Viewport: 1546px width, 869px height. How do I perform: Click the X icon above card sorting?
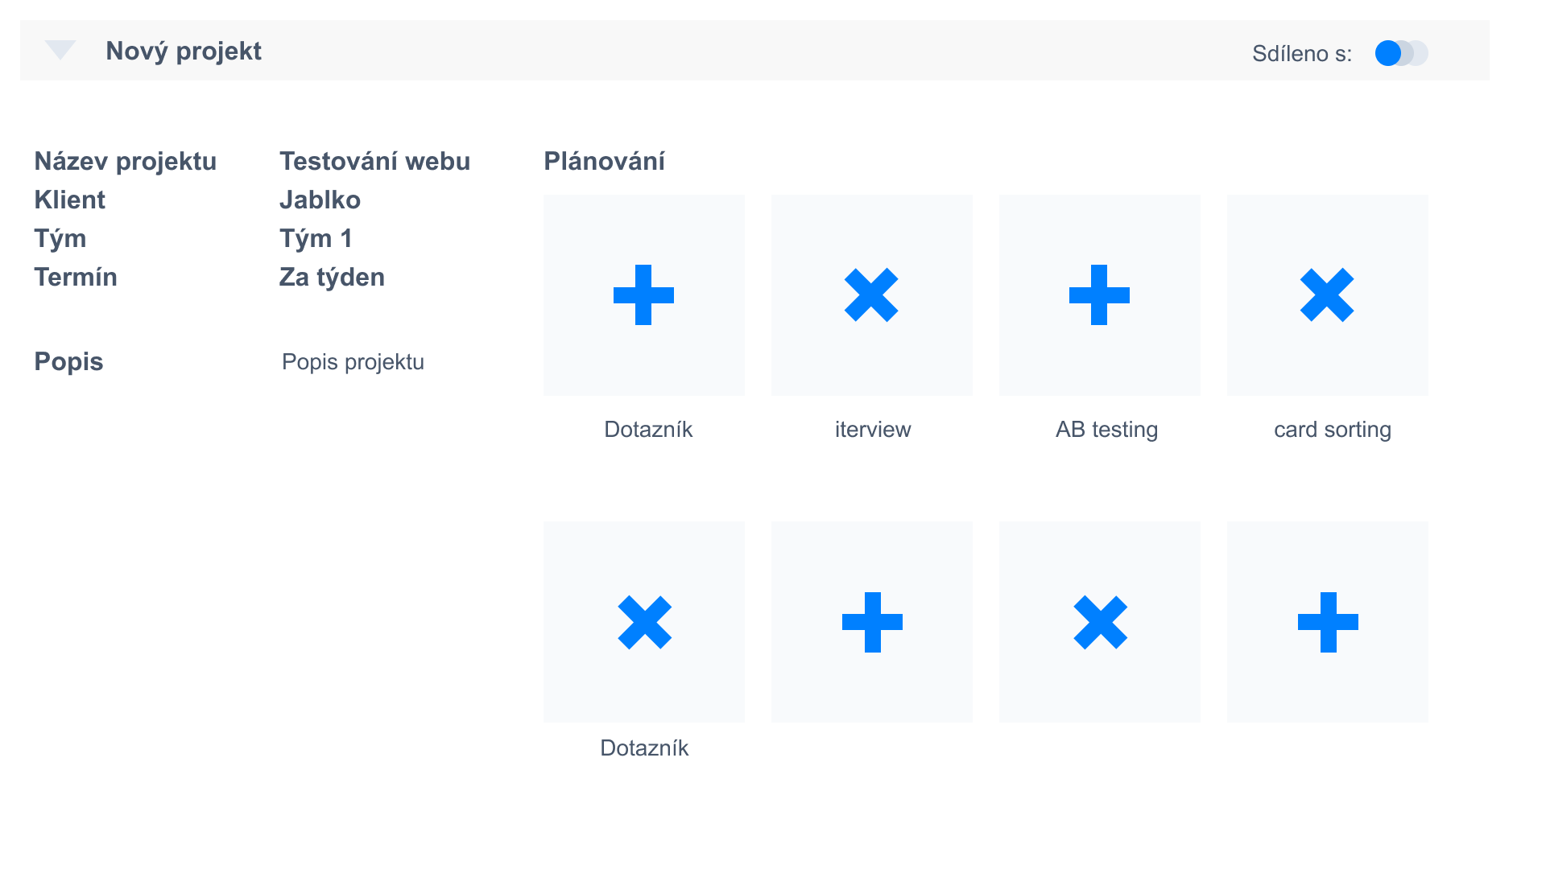1327,295
